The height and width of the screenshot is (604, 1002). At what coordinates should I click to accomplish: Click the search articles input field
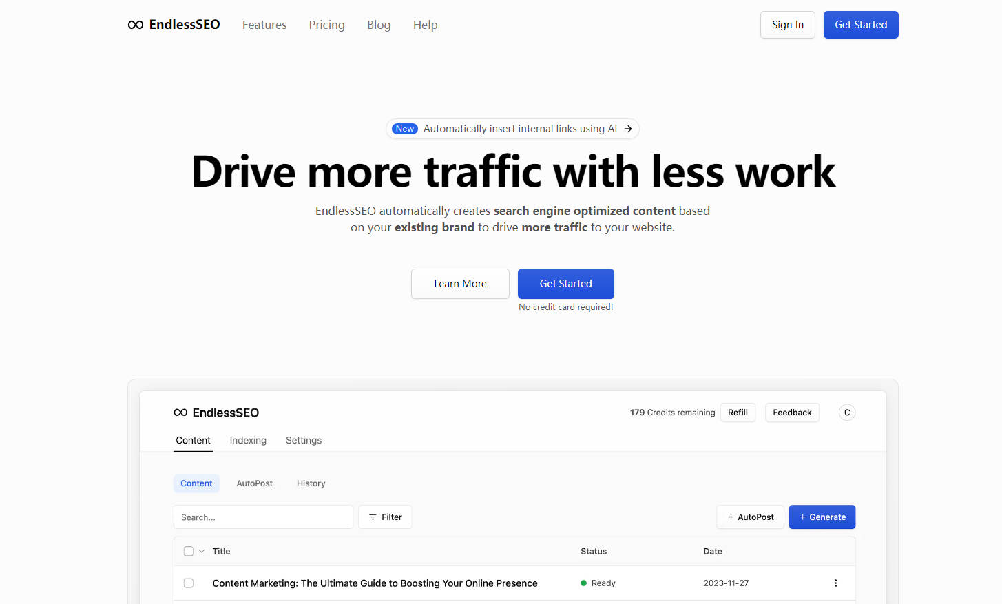coord(263,517)
